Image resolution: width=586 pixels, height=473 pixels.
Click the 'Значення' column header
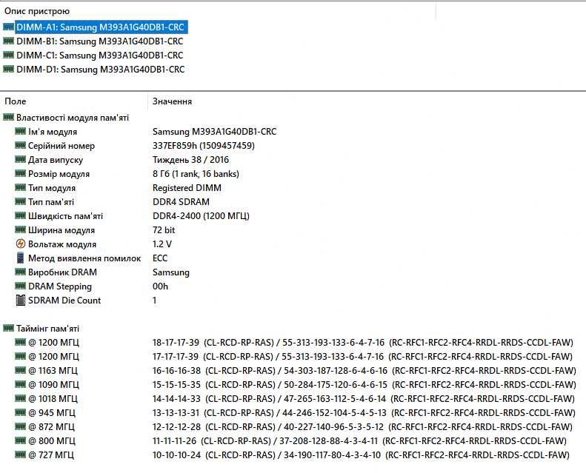tap(172, 101)
